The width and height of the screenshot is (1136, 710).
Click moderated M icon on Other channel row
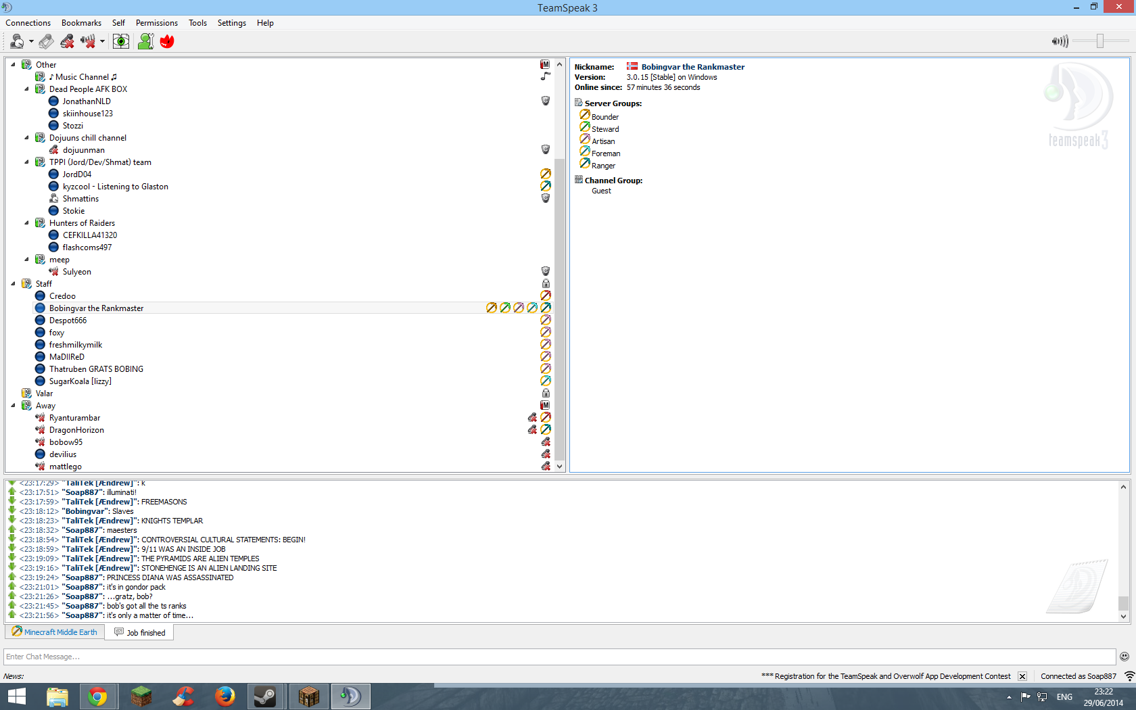coord(545,65)
